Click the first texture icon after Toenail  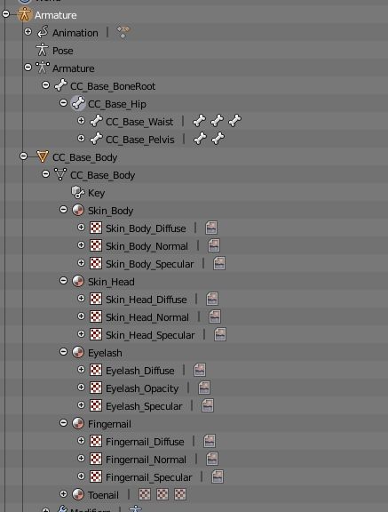coord(145,494)
